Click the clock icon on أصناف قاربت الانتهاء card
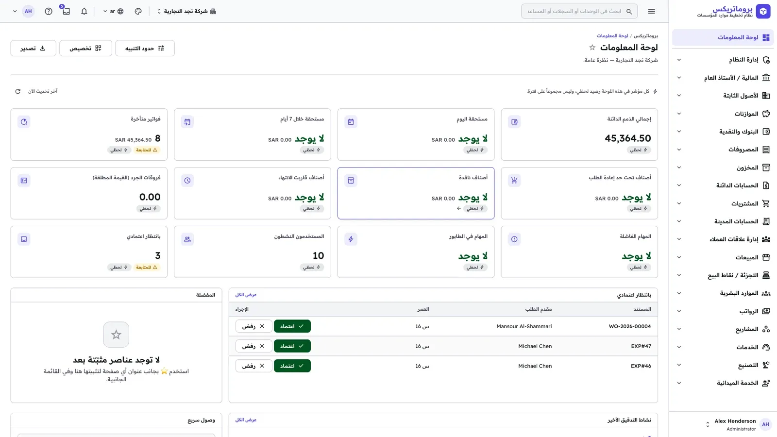 pos(187,181)
